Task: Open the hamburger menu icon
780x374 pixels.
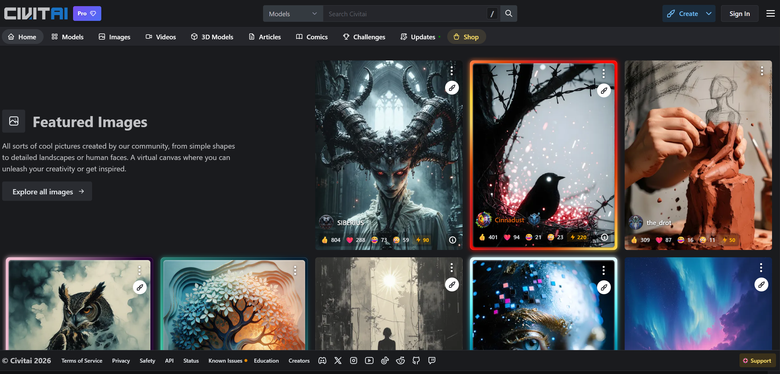Action: point(770,14)
